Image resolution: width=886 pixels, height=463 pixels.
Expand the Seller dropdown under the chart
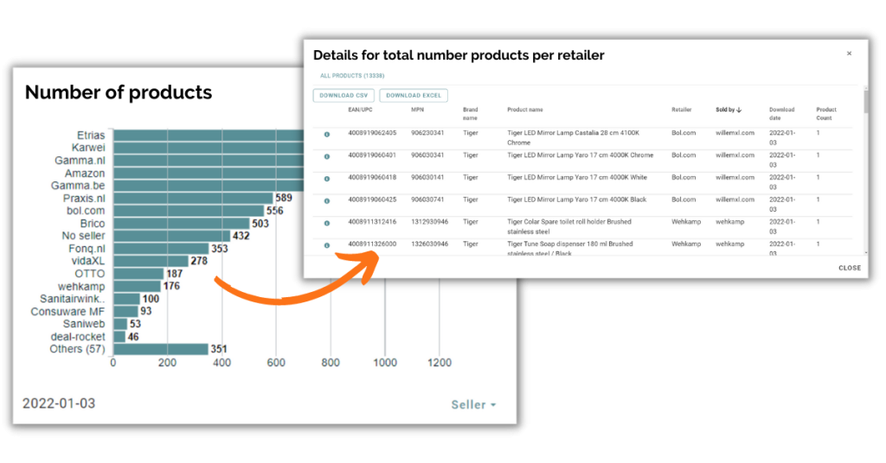474,404
